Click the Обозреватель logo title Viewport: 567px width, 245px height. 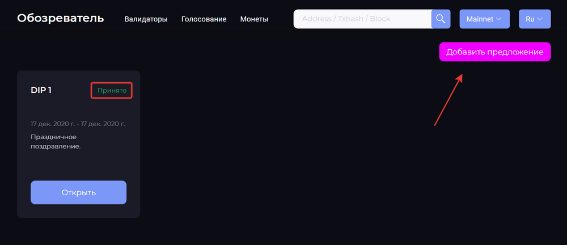(x=61, y=18)
